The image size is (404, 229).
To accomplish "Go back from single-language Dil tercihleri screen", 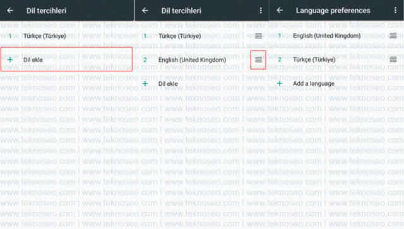I will [x=10, y=10].
